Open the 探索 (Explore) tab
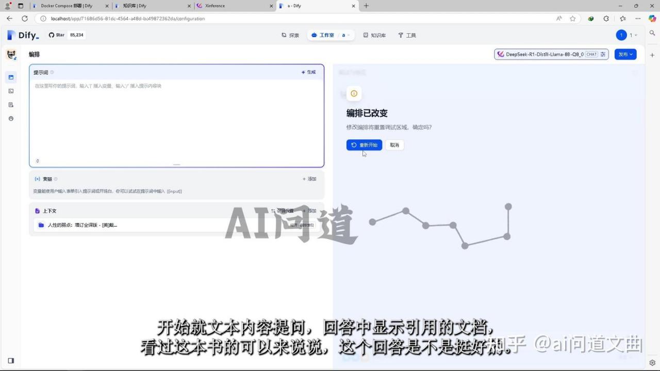Screen dimensions: 660x371 (290, 35)
